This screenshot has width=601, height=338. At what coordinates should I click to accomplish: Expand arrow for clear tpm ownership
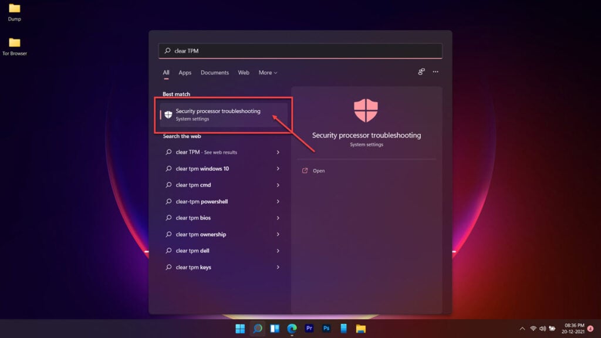pos(278,234)
